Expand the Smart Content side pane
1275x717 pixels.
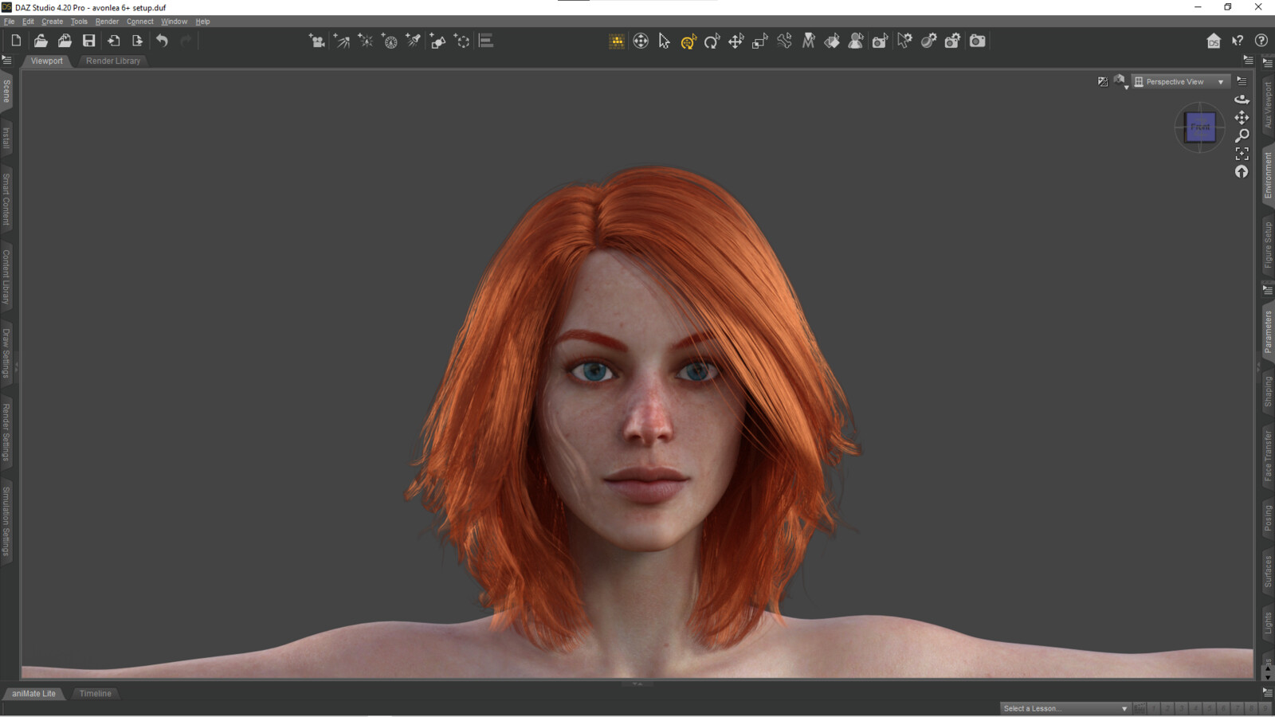pyautogui.click(x=6, y=199)
